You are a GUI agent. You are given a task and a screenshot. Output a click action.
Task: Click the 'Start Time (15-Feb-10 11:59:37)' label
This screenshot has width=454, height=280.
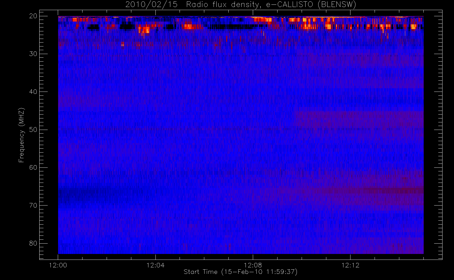coord(240,272)
